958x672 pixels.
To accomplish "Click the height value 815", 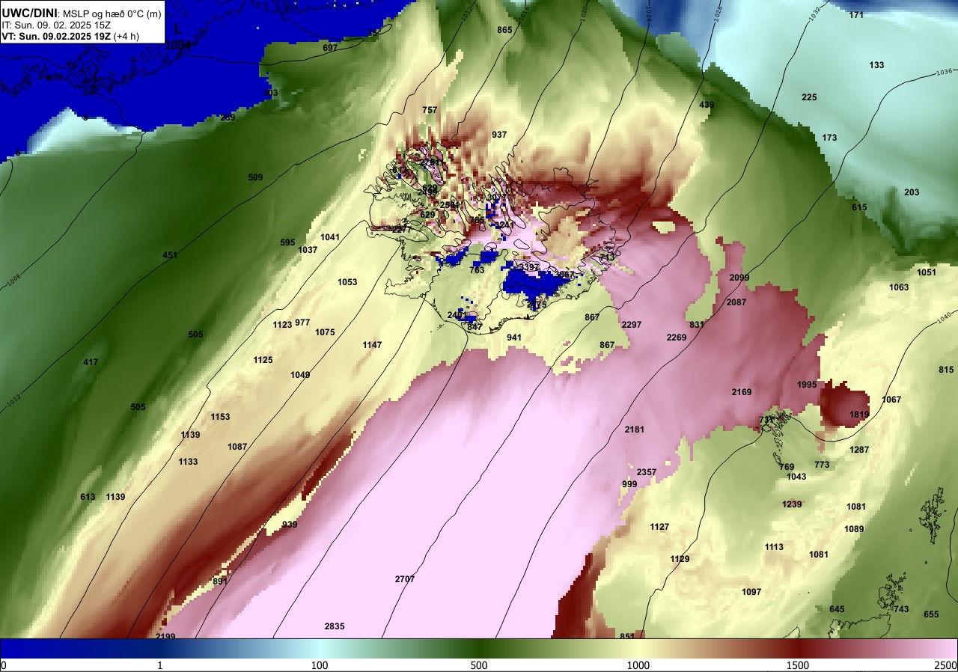I will click(x=946, y=370).
